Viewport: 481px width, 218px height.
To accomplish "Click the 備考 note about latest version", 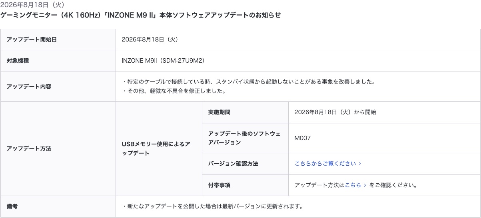I will point(212,206).
